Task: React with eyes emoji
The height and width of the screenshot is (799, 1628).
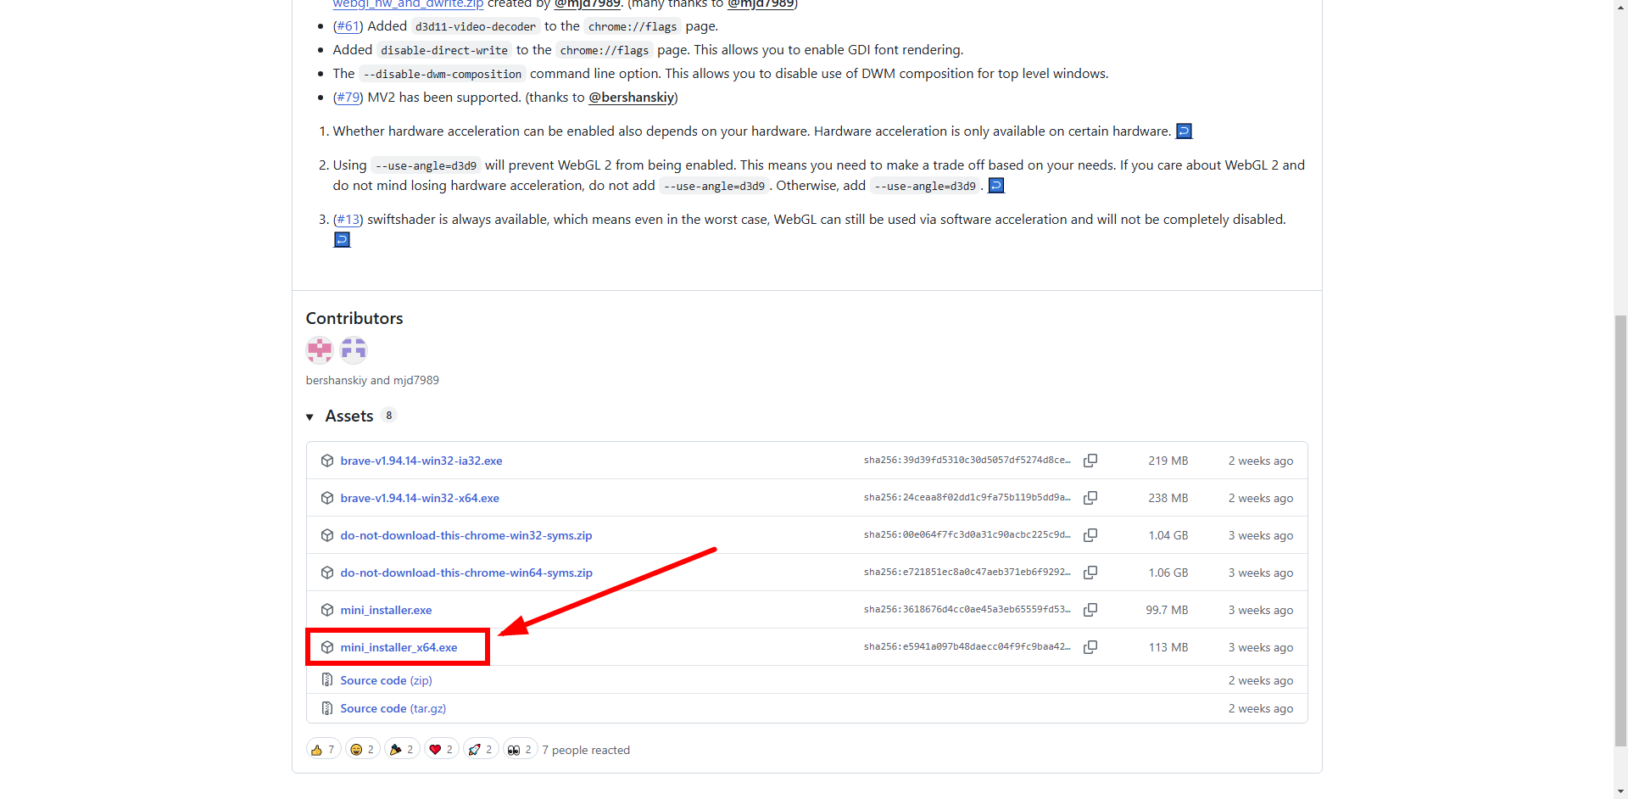Action: 520,749
